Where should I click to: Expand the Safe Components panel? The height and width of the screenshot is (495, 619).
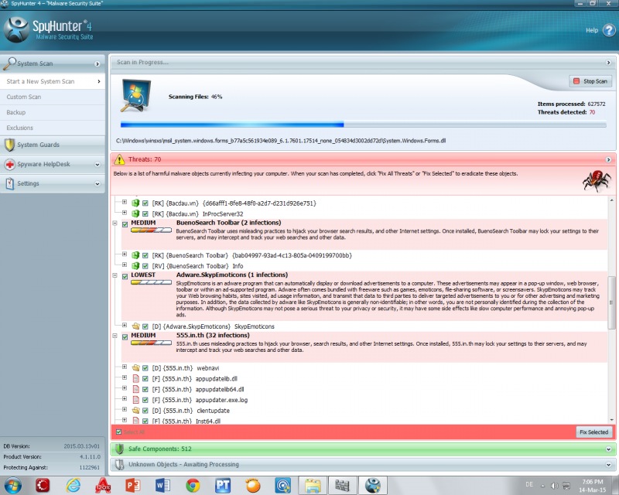pos(608,449)
